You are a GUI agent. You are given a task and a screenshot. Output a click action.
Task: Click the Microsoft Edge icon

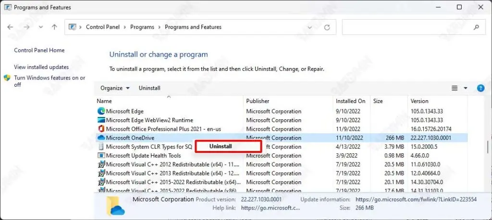point(101,111)
